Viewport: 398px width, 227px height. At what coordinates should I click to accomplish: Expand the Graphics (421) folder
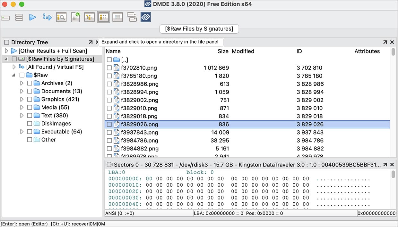(22, 99)
